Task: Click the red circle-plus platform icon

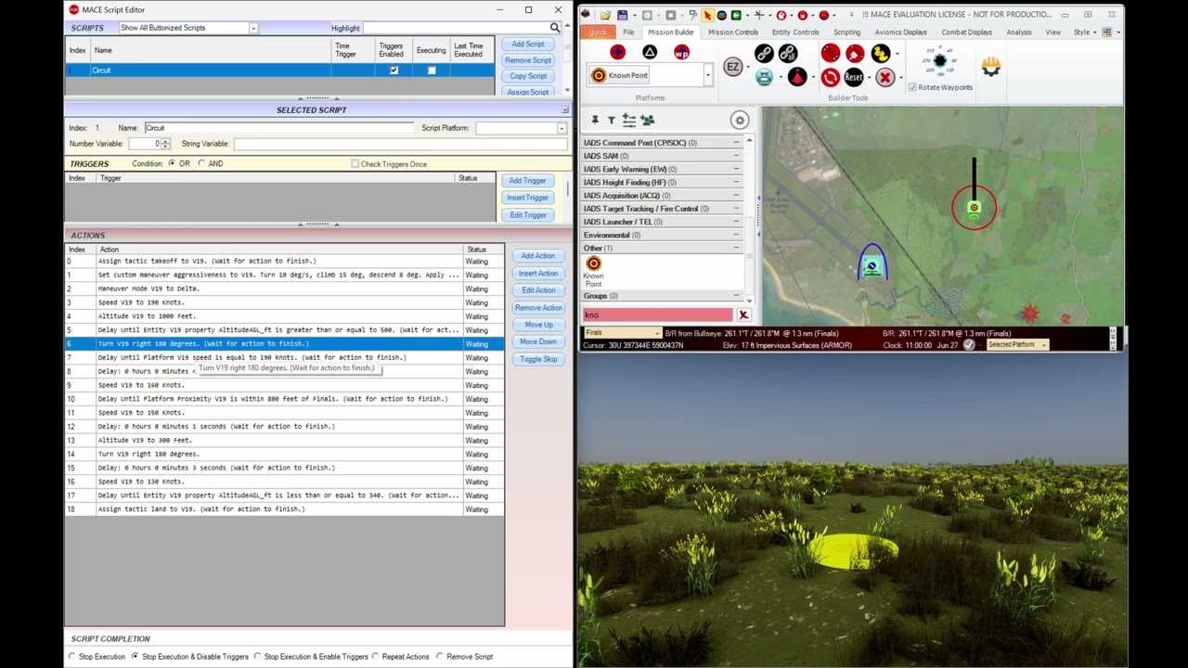Action: (x=617, y=53)
